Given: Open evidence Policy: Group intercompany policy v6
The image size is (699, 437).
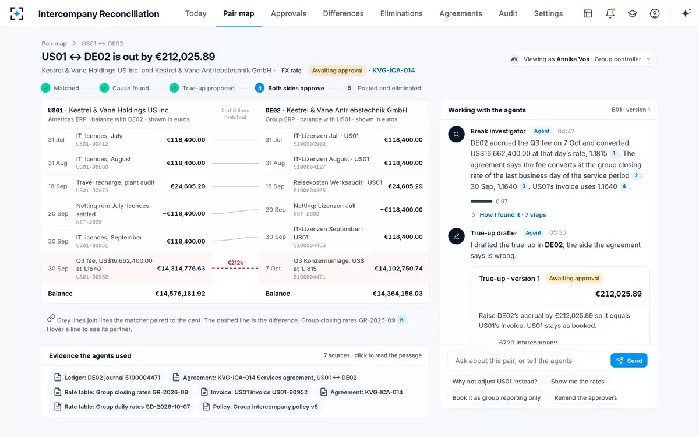Looking at the screenshot, I should (x=260, y=407).
